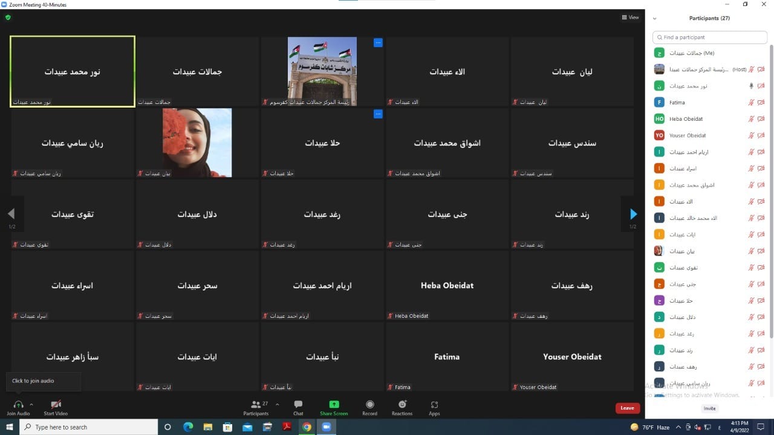The width and height of the screenshot is (774, 435).
Task: Open the Participants panel icon
Action: pos(256,404)
